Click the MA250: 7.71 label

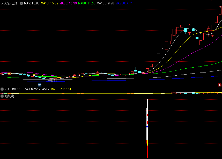tap(124, 3)
